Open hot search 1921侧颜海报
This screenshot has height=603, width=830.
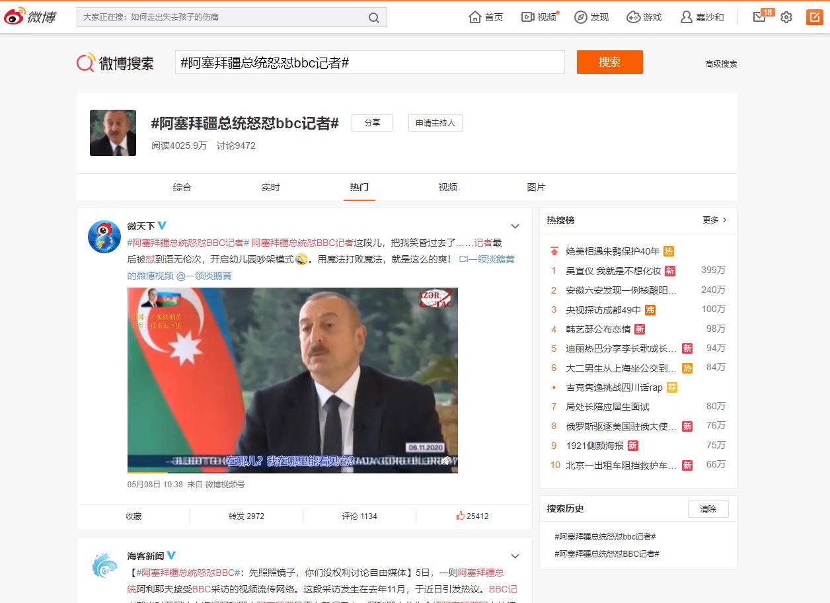tap(595, 445)
